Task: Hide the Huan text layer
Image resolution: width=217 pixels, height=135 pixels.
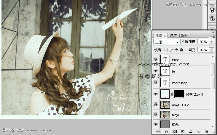Action: tap(156, 60)
